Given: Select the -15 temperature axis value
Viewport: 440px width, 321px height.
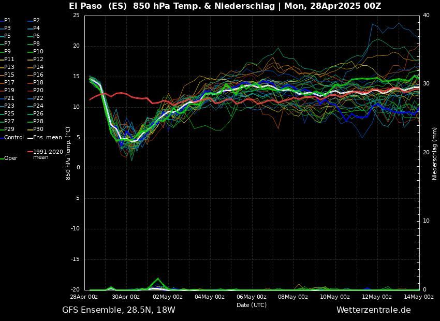Looking at the screenshot, I should [x=75, y=259].
